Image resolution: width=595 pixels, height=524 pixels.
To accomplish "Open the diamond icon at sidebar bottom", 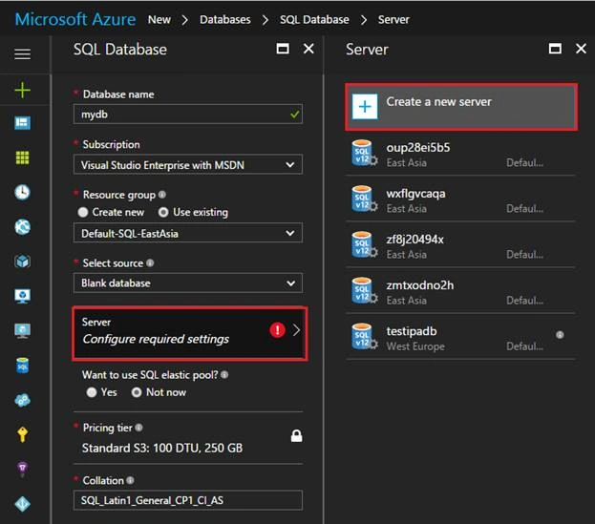I will [22, 504].
